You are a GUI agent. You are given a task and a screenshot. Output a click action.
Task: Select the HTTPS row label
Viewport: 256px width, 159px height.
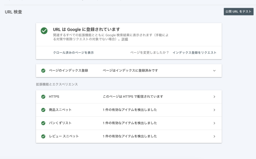[54, 97]
